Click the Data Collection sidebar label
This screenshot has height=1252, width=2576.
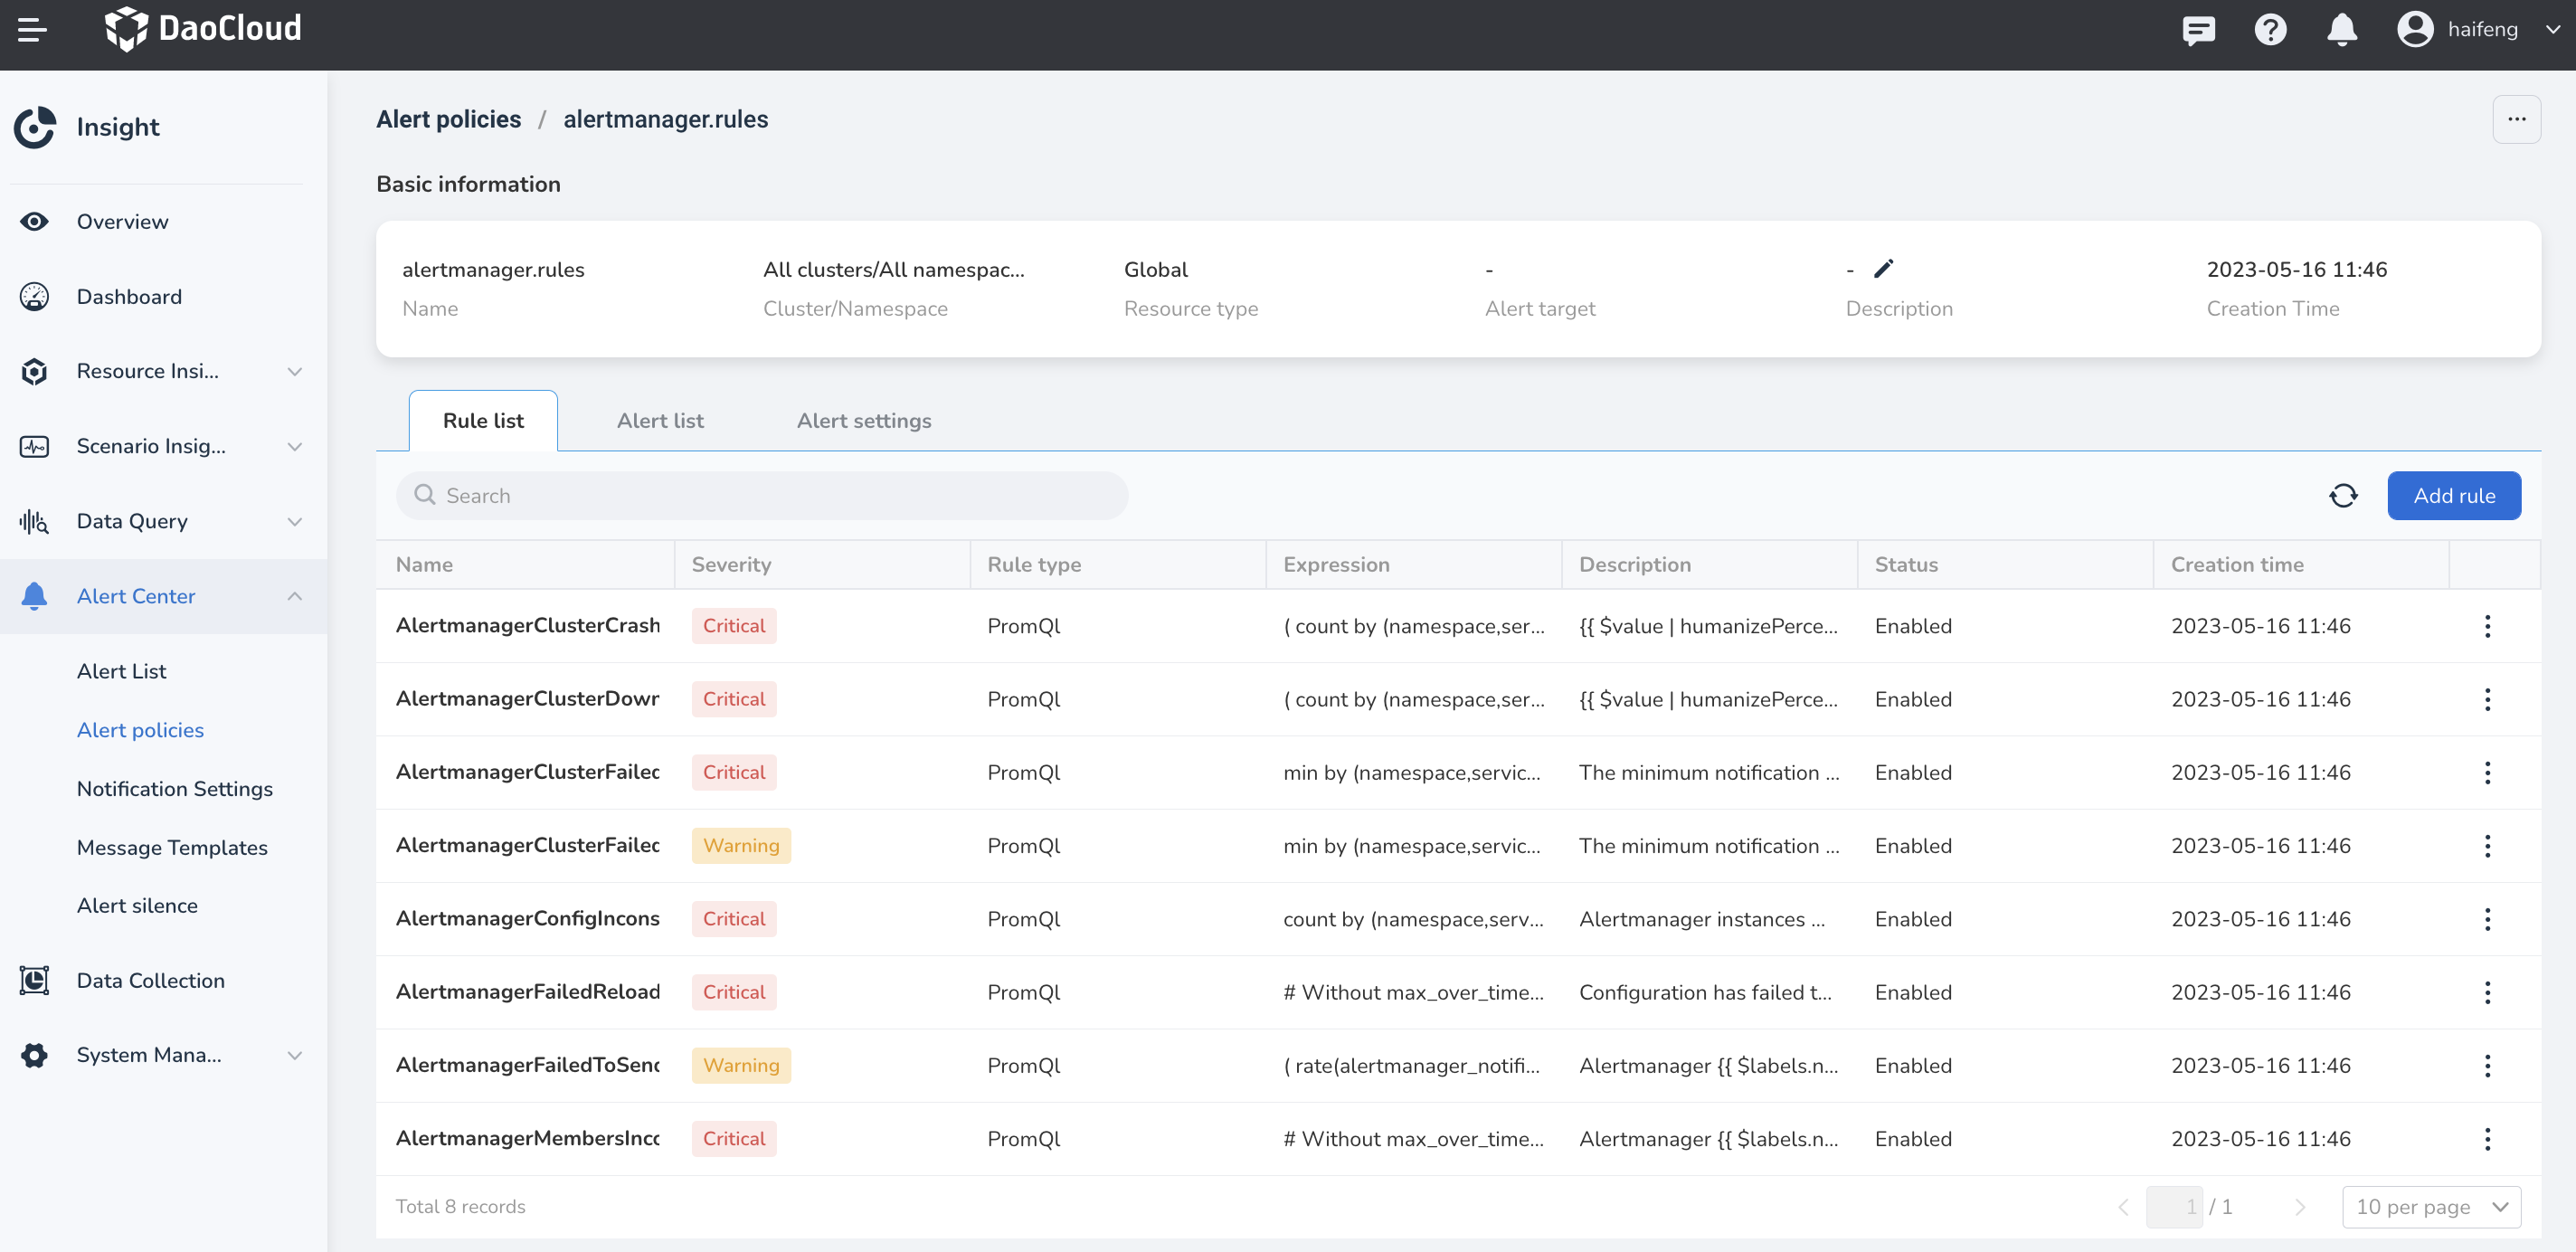click(151, 980)
